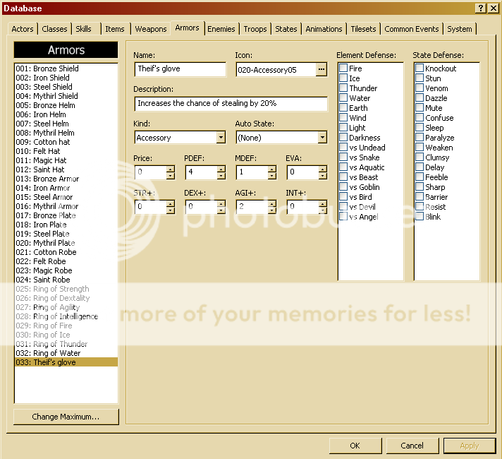The height and width of the screenshot is (459, 502).
Task: Open the Kind dropdown
Action: coord(221,138)
